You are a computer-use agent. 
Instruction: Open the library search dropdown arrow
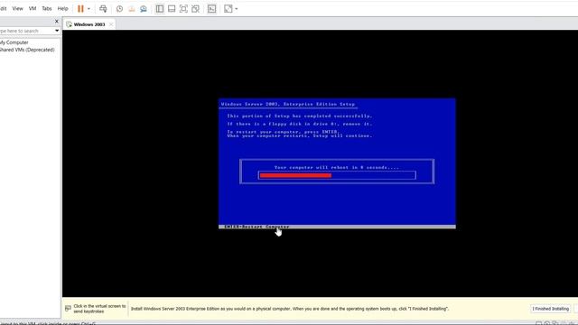tap(57, 31)
